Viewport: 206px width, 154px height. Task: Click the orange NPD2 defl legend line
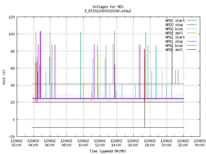coord(192,33)
